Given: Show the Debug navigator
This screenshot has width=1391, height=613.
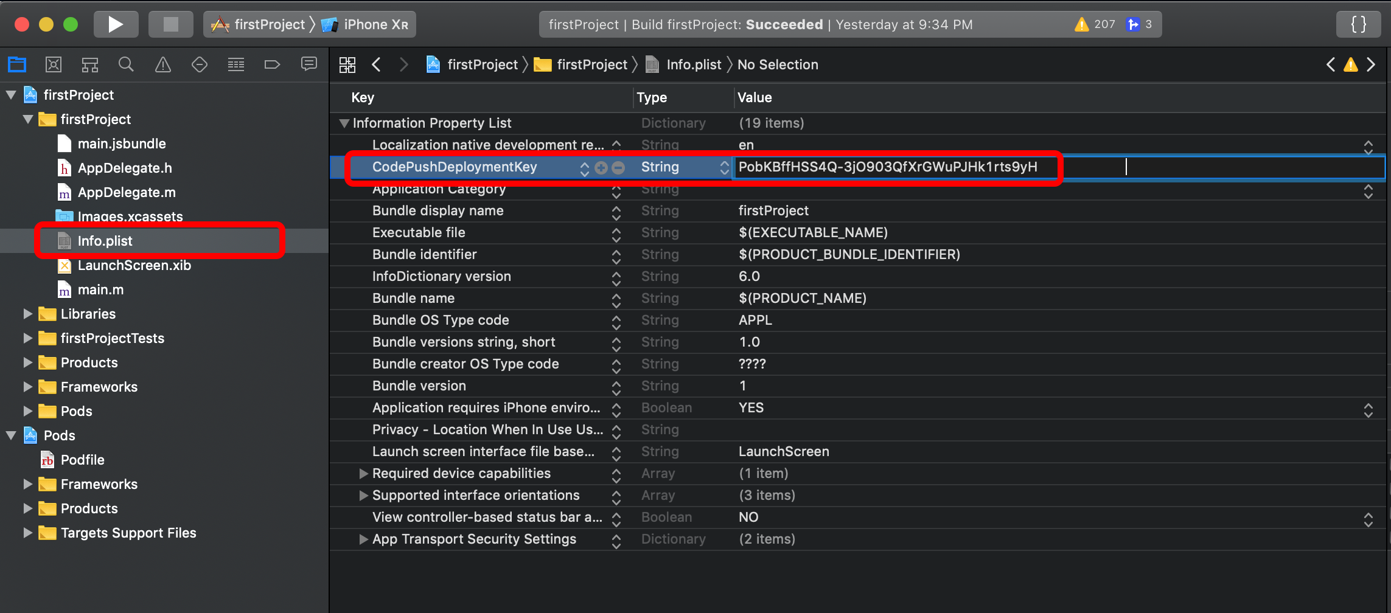Looking at the screenshot, I should click(x=236, y=64).
